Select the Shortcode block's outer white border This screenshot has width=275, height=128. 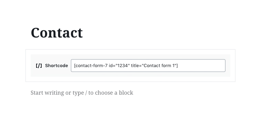[x=130, y=52]
